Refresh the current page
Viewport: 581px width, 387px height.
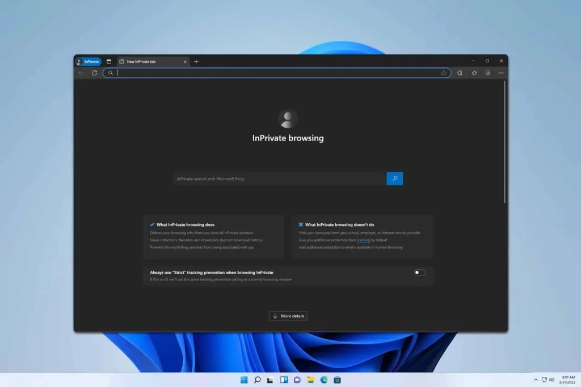(94, 73)
